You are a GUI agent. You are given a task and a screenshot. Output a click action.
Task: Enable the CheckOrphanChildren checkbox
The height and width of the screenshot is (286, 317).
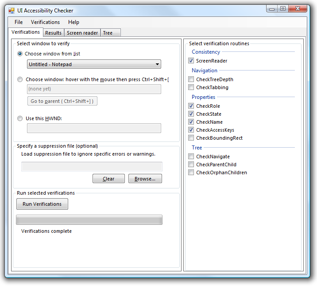click(191, 172)
